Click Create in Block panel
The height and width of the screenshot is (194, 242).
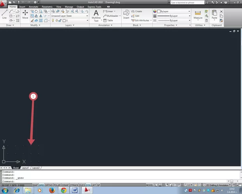137,11
